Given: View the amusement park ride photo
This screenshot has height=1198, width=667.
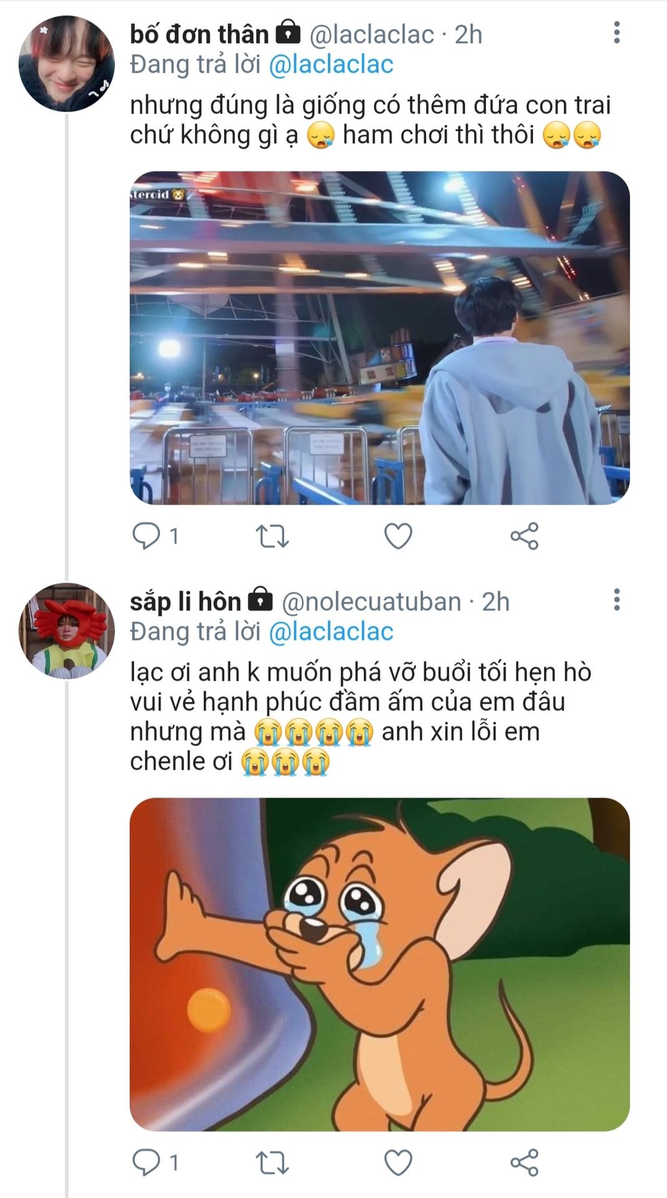Looking at the screenshot, I should 379,338.
